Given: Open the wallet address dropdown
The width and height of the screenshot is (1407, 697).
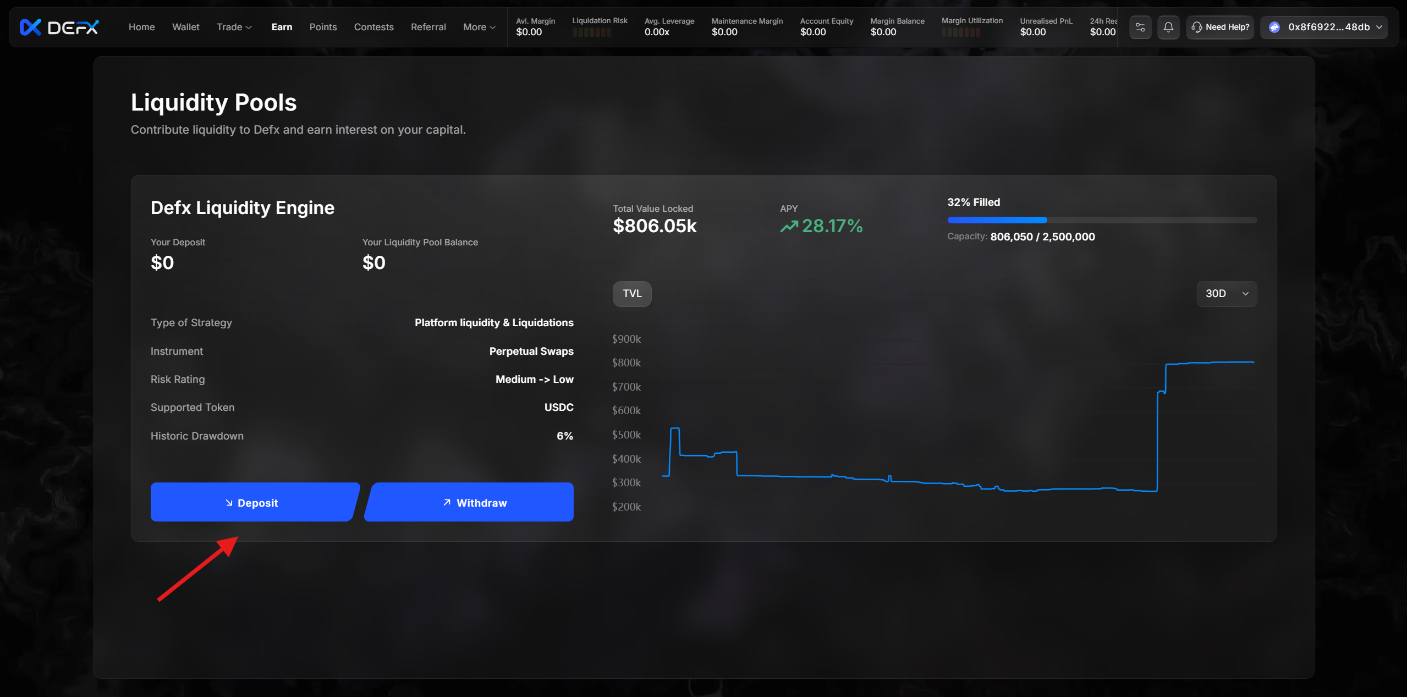Looking at the screenshot, I should 1323,27.
